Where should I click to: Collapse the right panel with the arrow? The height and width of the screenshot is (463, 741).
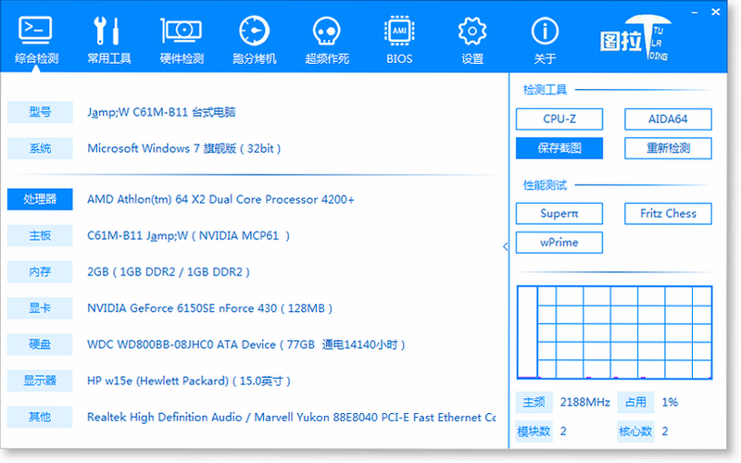(x=505, y=246)
